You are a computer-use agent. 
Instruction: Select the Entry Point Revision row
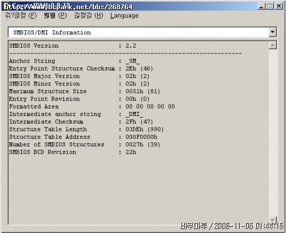[x=80, y=99]
